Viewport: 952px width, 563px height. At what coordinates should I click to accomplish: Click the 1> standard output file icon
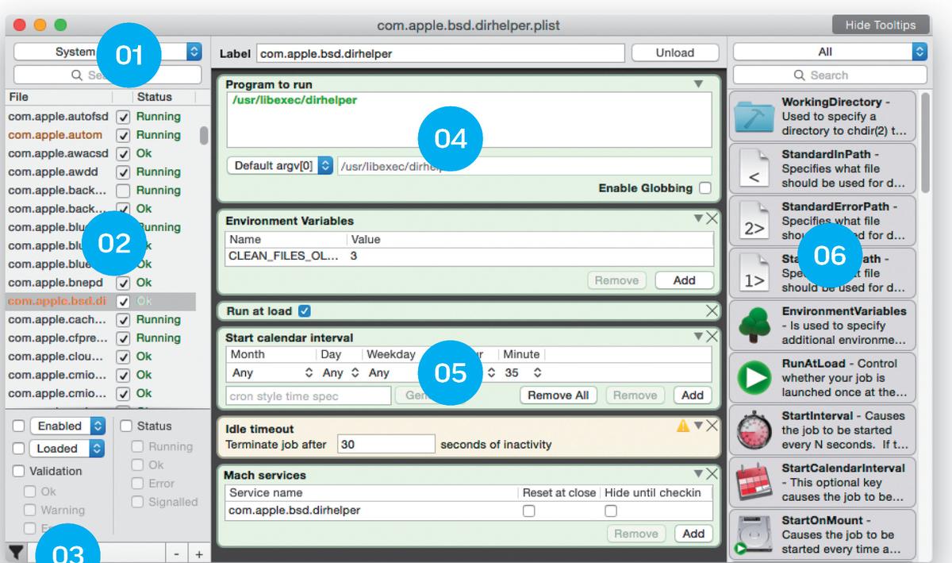pyautogui.click(x=754, y=272)
